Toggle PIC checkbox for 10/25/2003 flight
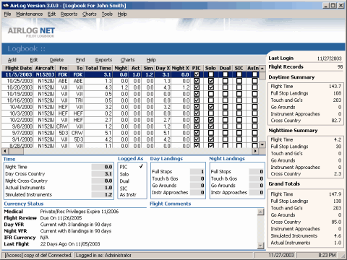The image size is (347, 260). pyautogui.click(x=197, y=81)
